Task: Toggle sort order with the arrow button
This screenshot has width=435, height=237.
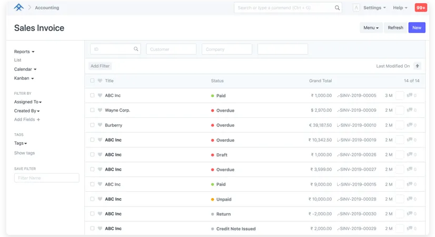Action: (x=418, y=66)
